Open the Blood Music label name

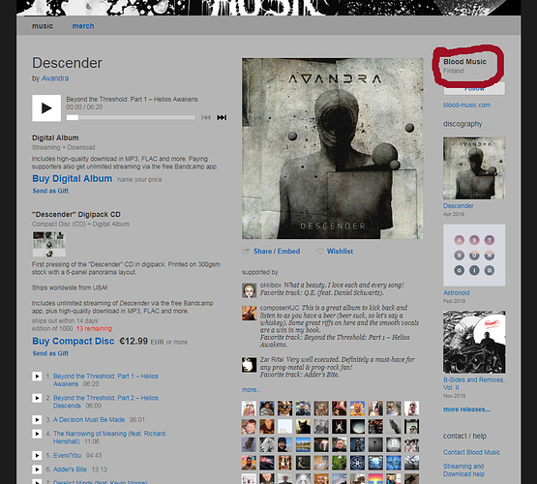pos(464,62)
